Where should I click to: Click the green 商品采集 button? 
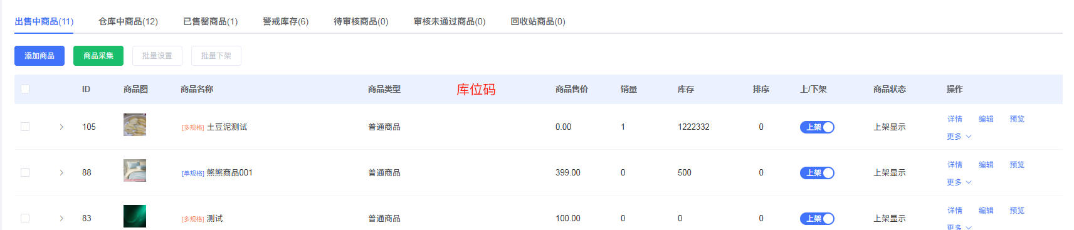(x=98, y=56)
